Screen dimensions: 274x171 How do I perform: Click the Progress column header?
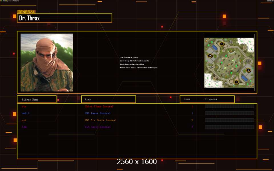tap(211, 99)
